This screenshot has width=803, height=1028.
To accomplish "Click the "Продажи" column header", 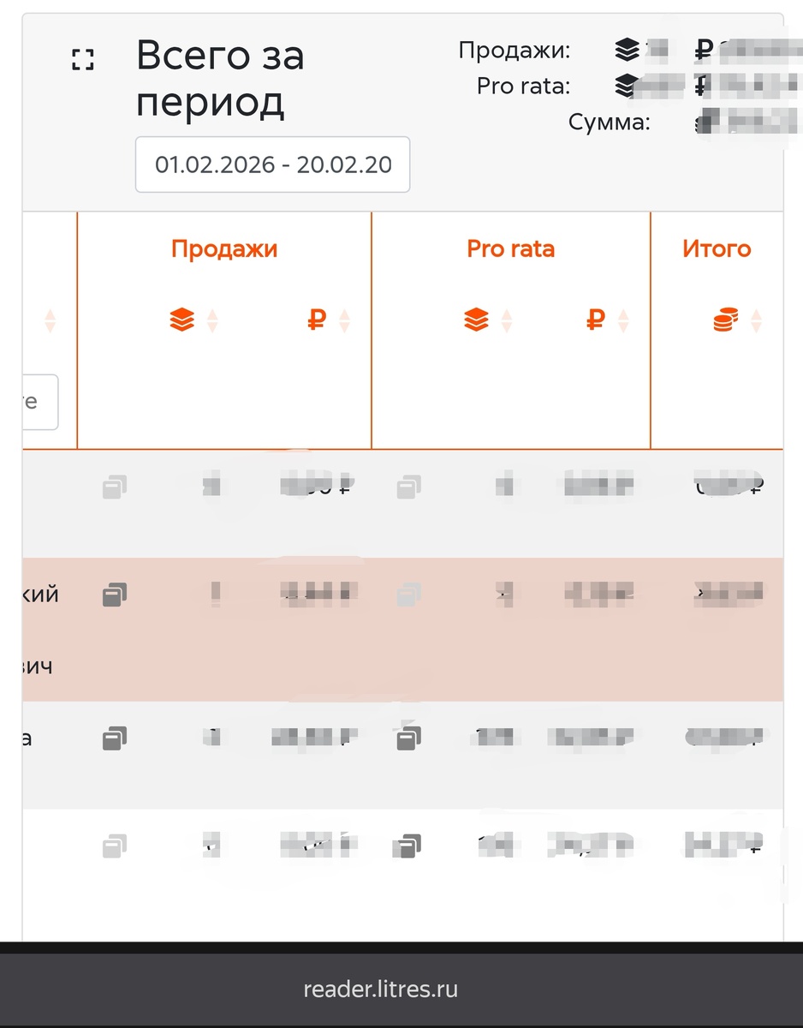I will 224,249.
